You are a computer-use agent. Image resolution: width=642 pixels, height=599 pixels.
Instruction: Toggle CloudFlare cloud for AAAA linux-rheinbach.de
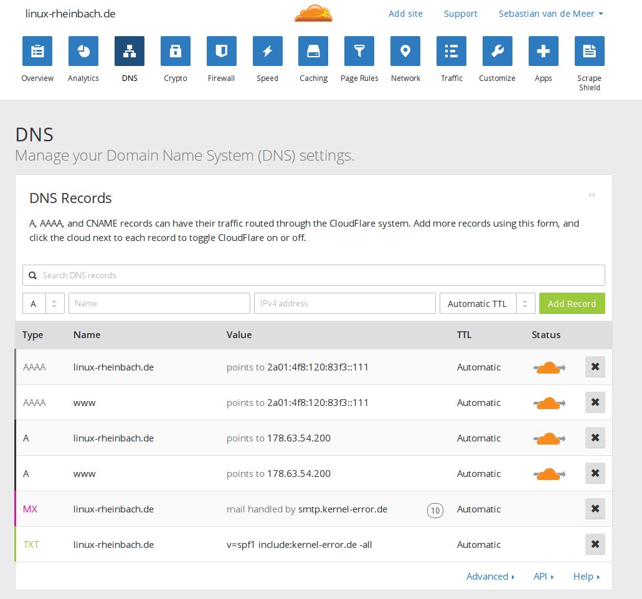coord(549,367)
